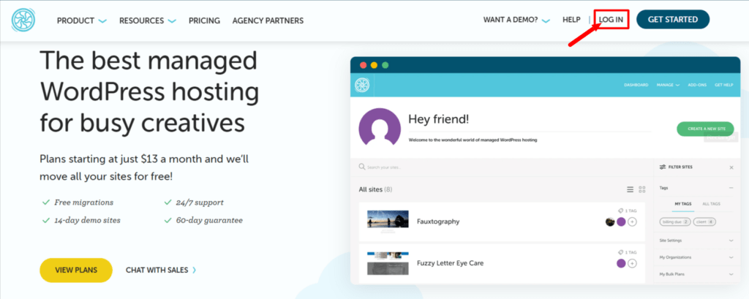Image resolution: width=749 pixels, height=299 pixels.
Task: Click the Log In link
Action: (611, 20)
